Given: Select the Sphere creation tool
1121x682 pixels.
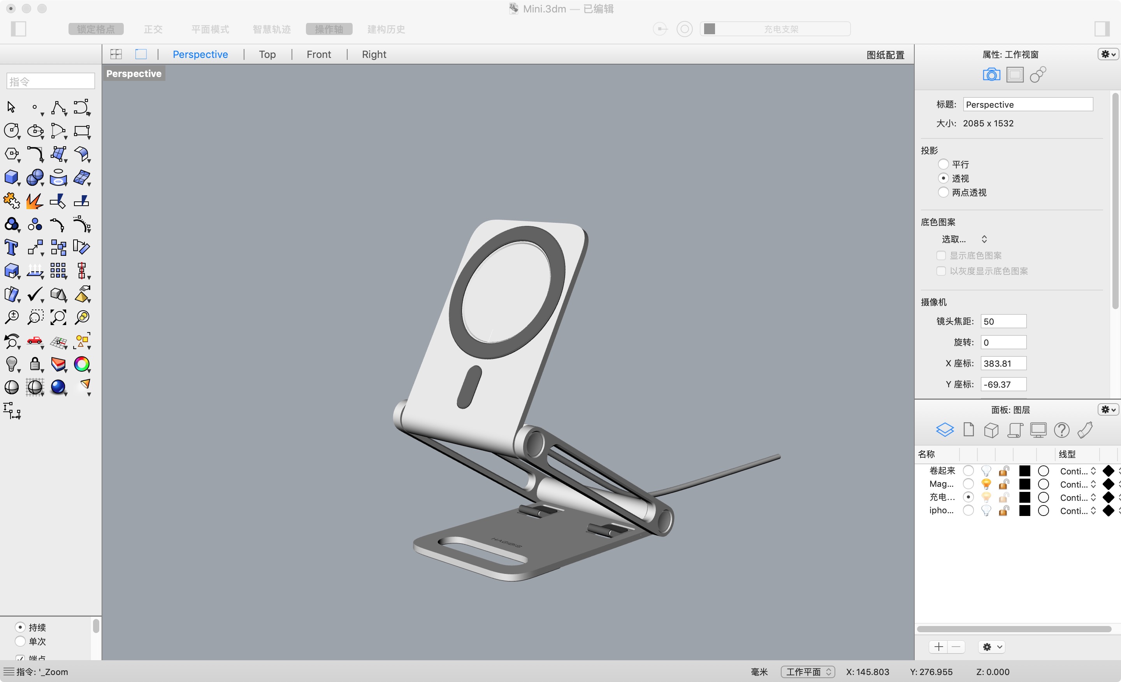Looking at the screenshot, I should (35, 177).
